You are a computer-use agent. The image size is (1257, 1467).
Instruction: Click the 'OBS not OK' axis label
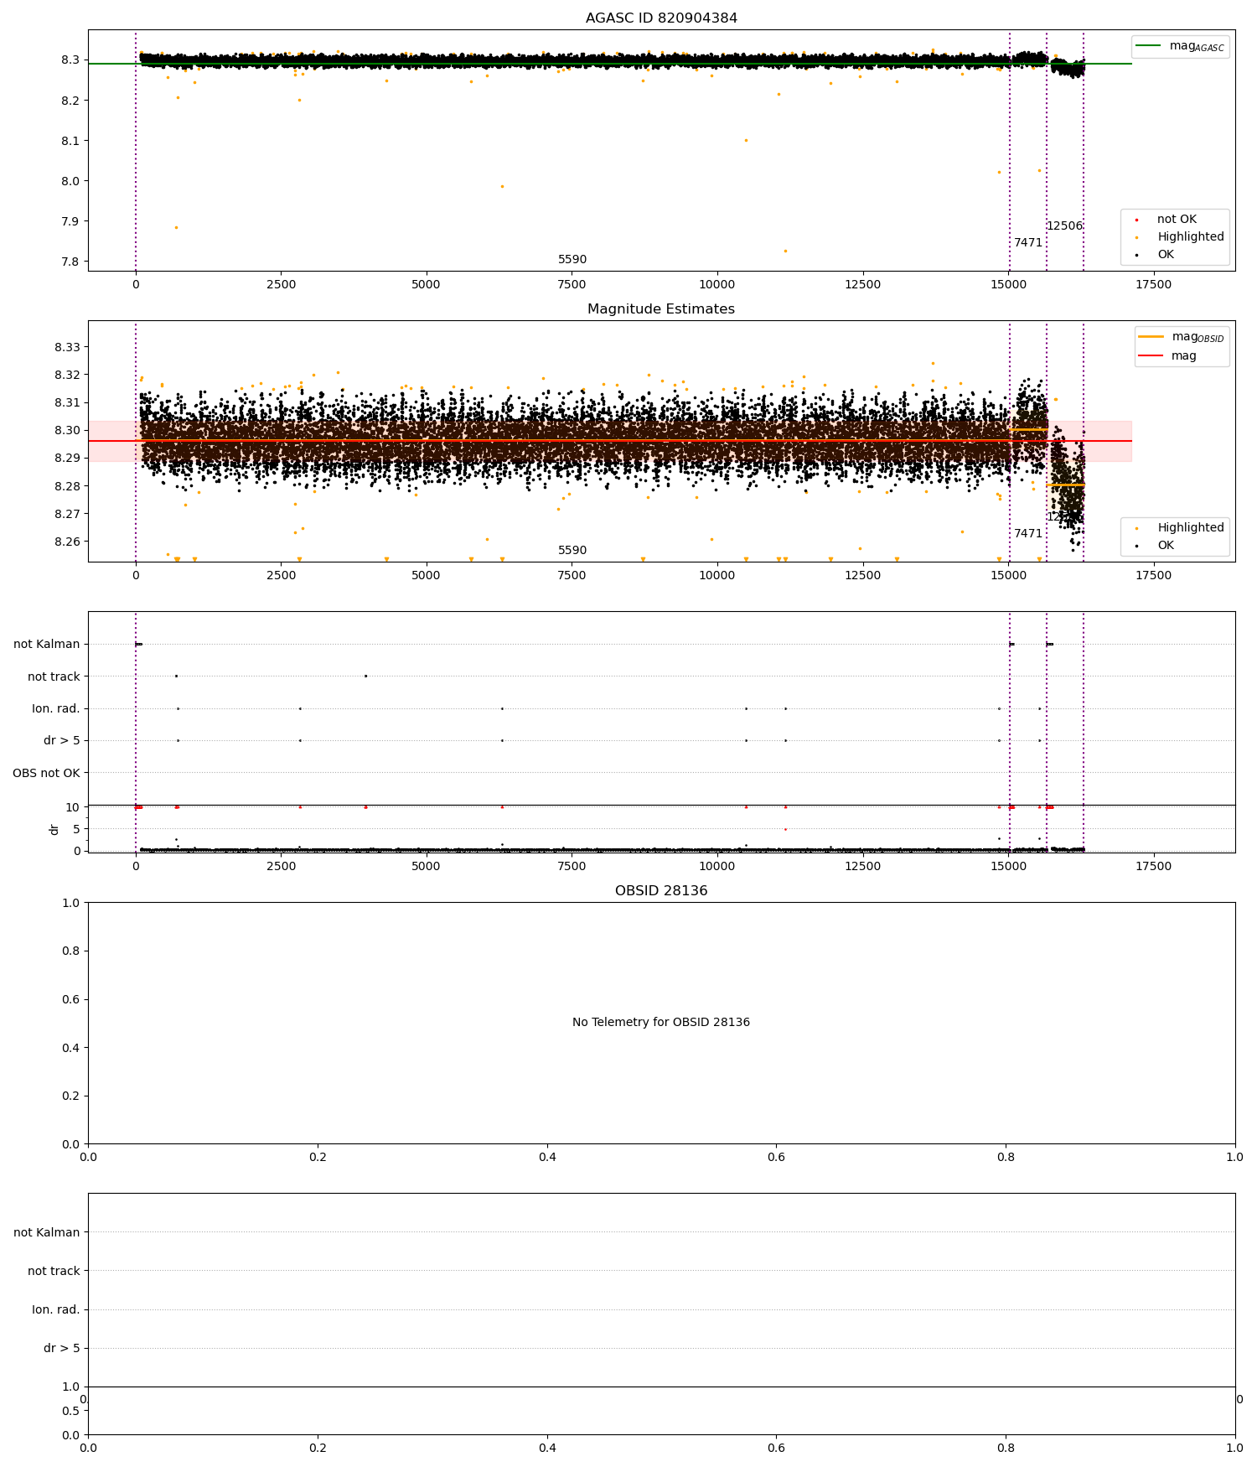point(46,774)
